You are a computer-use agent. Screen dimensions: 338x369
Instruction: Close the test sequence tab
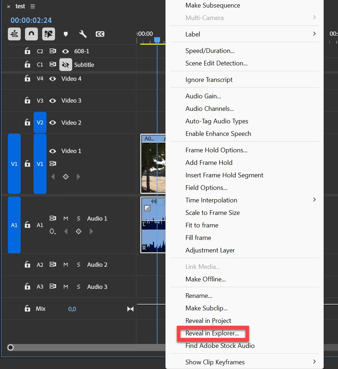(9, 6)
